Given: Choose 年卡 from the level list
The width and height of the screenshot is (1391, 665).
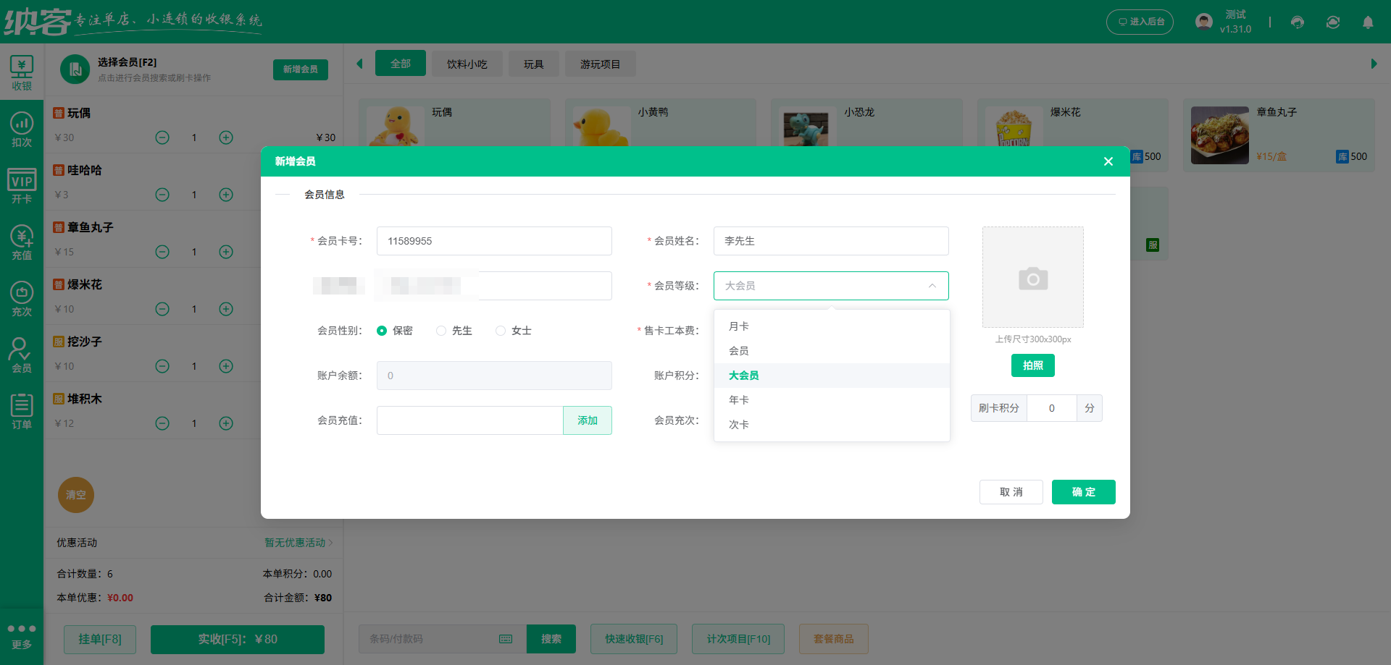Looking at the screenshot, I should [739, 400].
